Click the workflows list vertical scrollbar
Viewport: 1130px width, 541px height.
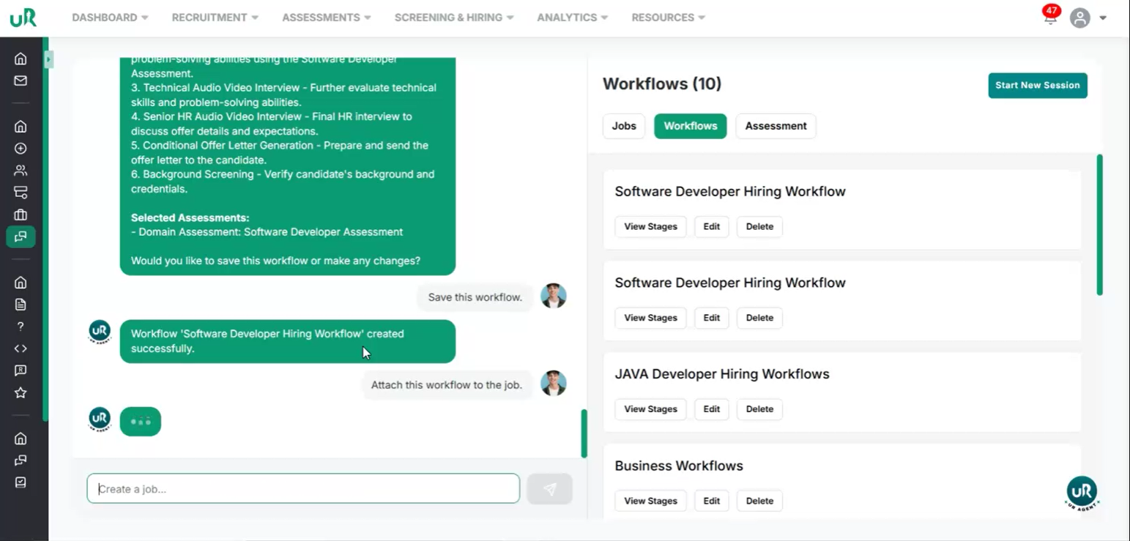(x=1099, y=224)
